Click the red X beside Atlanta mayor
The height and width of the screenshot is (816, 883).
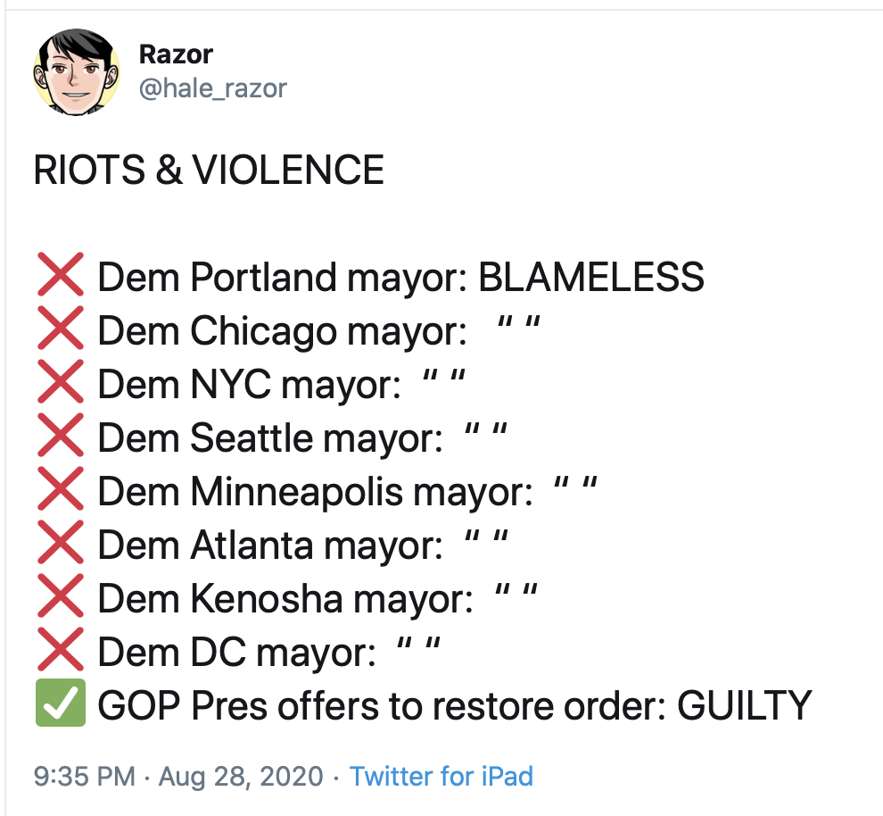pyautogui.click(x=61, y=542)
